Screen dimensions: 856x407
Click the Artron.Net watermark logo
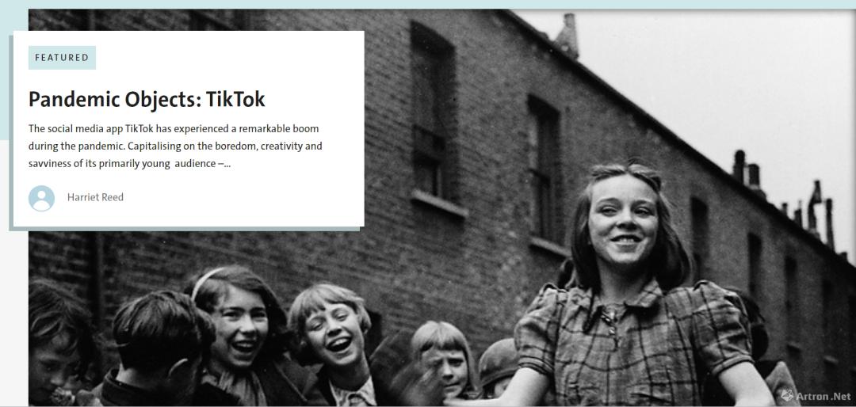coord(816,396)
